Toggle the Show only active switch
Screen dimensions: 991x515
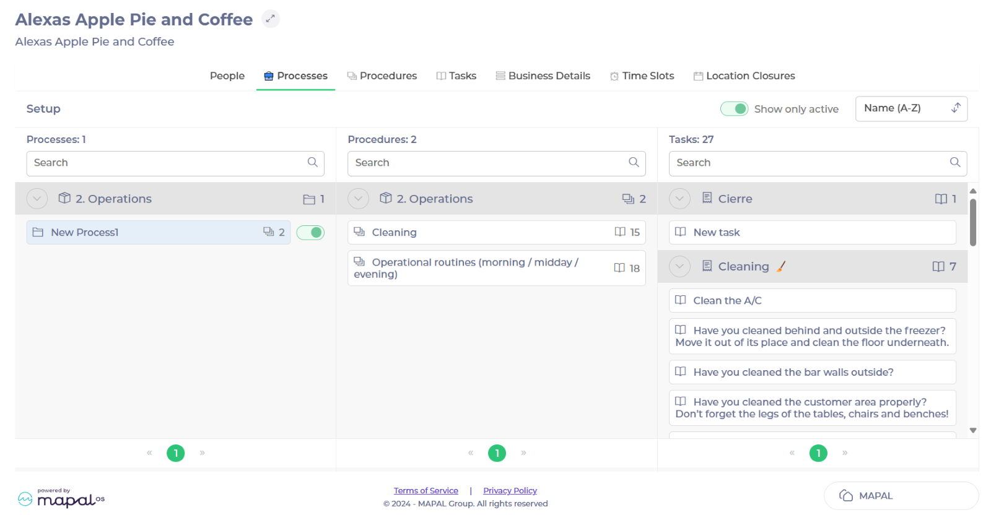click(x=735, y=109)
